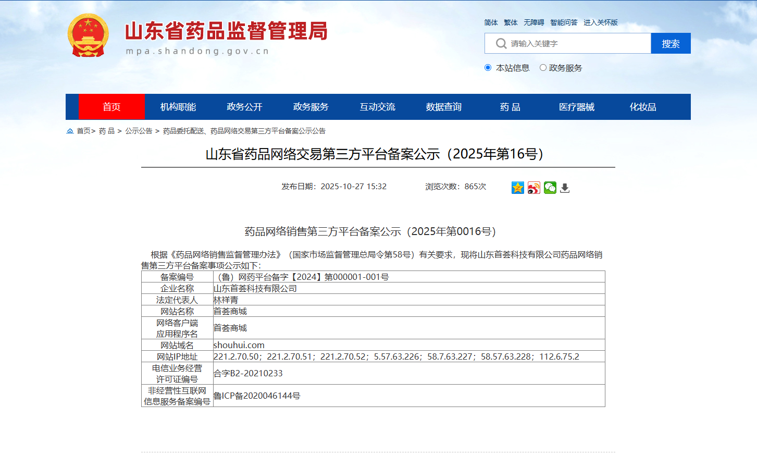Screen dimensions: 757x455
Task: Select the 政务服务 radio button
Action: click(x=543, y=68)
